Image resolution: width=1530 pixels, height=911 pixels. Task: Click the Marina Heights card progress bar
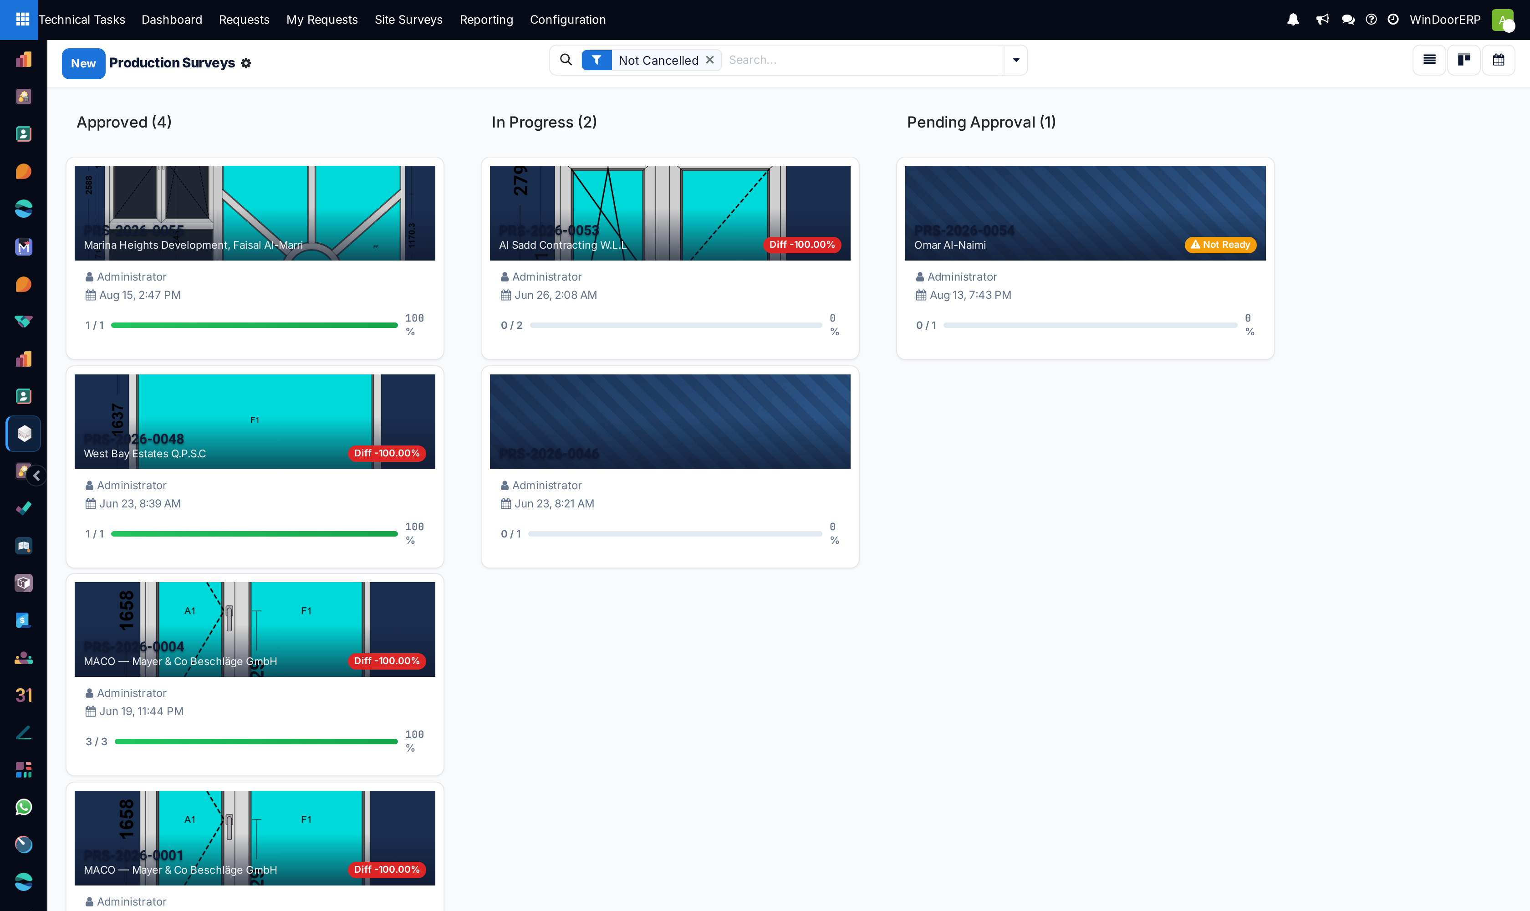pyautogui.click(x=255, y=325)
